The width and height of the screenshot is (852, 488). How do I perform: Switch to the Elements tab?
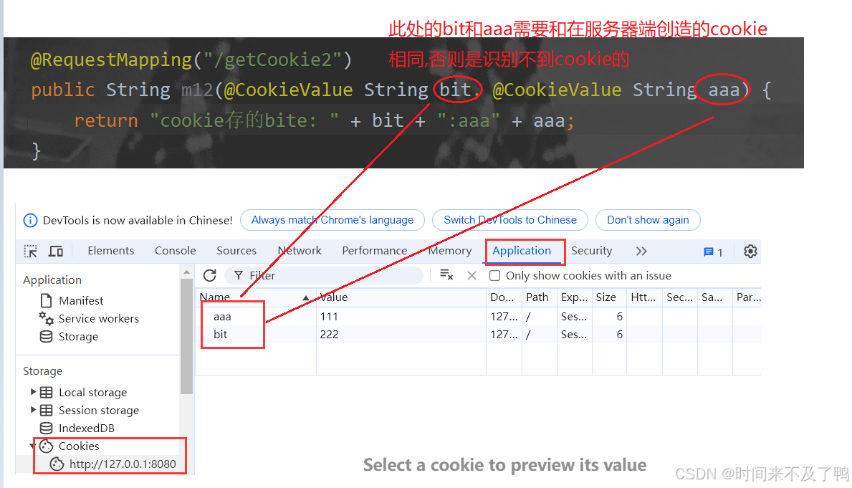[111, 251]
